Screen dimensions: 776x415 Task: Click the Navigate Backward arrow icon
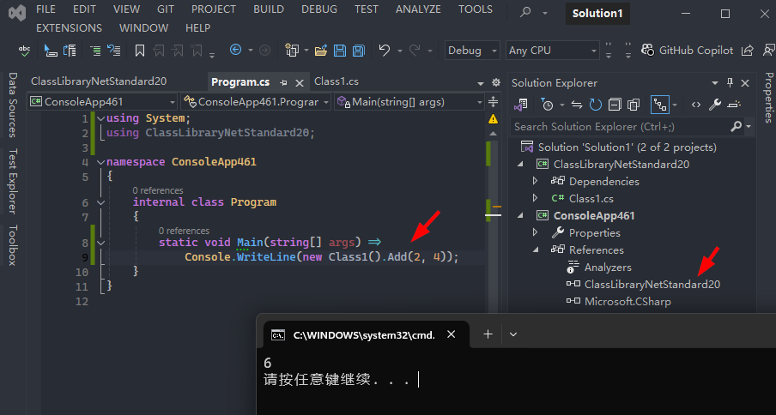(234, 51)
